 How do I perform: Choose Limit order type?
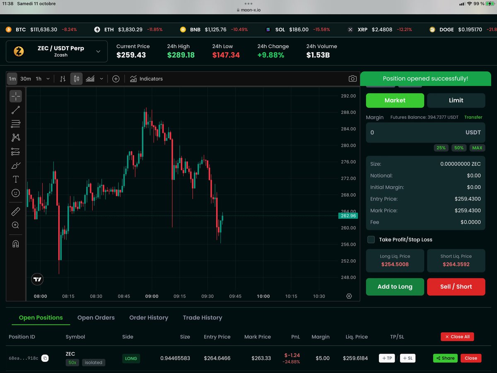pyautogui.click(x=456, y=100)
